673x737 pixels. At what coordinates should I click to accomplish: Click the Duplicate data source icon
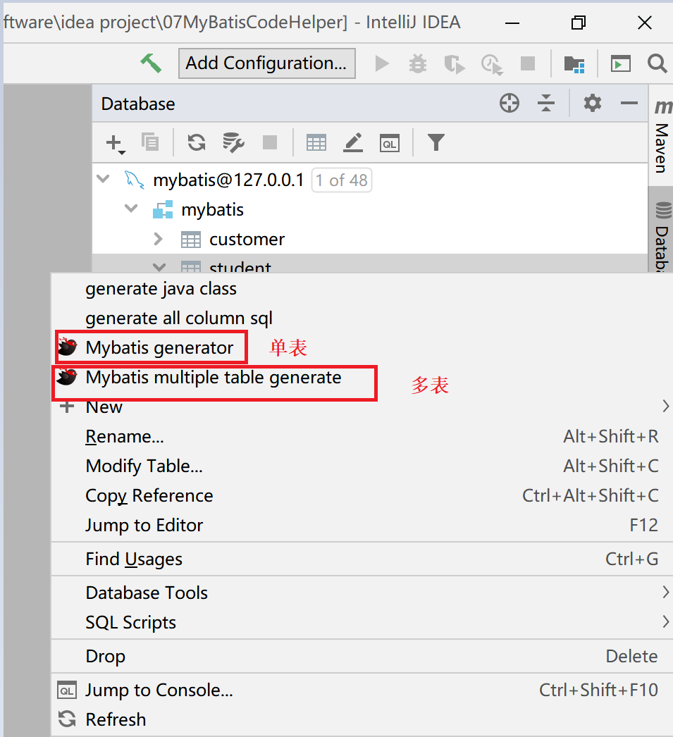tap(150, 142)
